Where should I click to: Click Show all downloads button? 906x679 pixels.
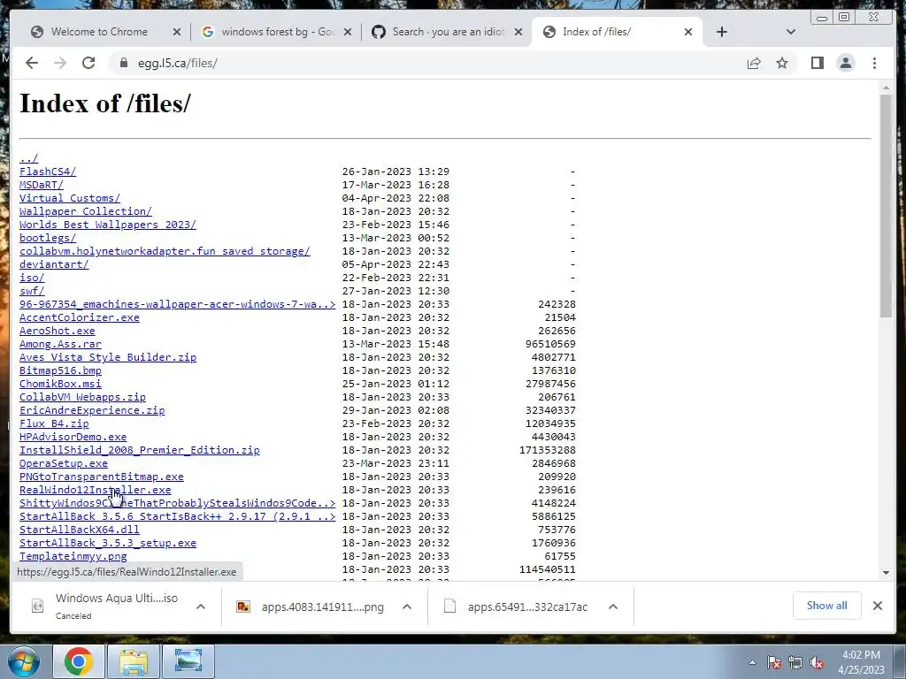click(827, 606)
